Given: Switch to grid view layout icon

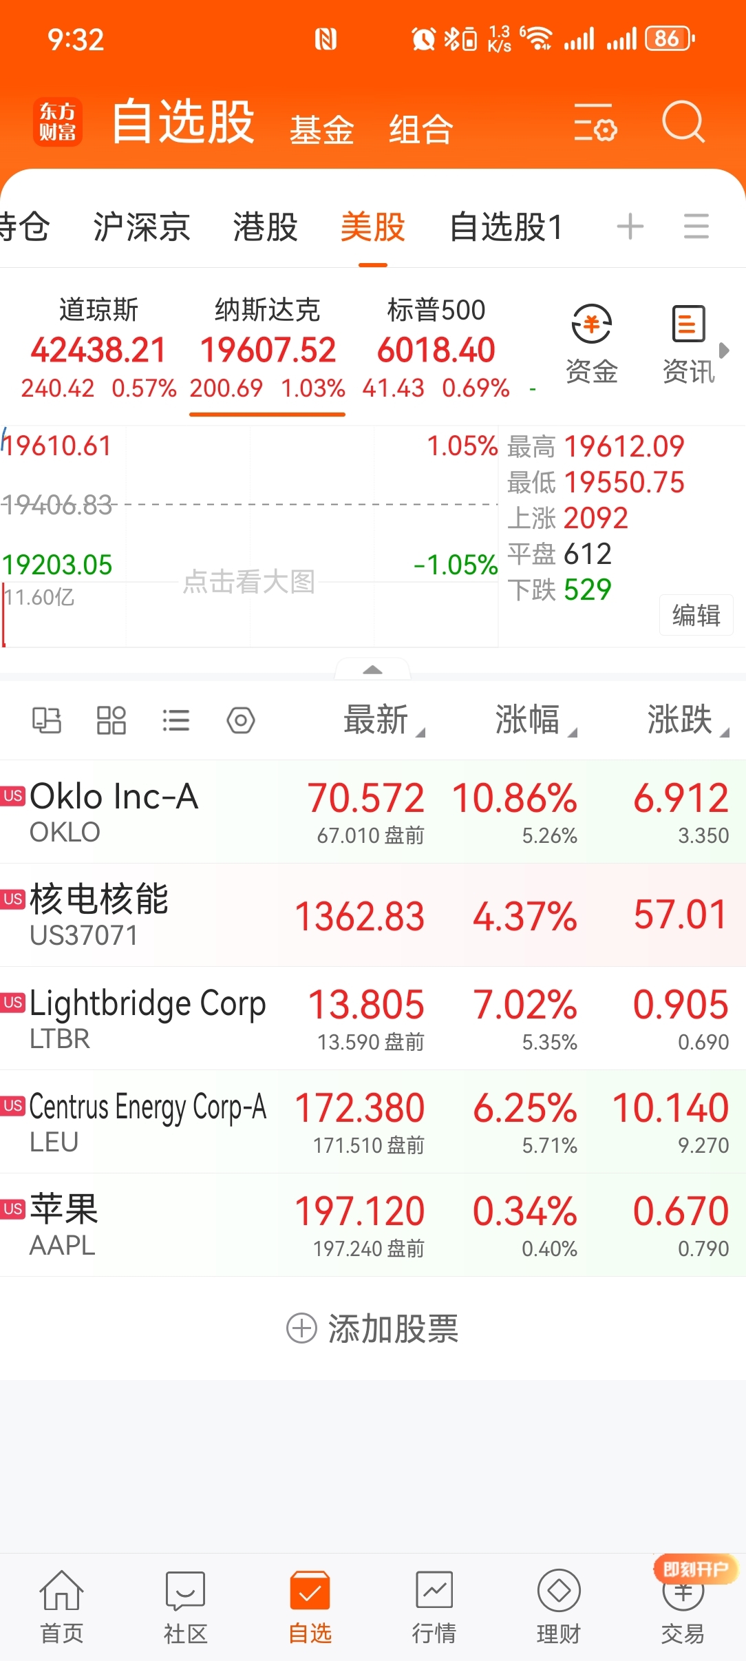Looking at the screenshot, I should click(x=111, y=721).
